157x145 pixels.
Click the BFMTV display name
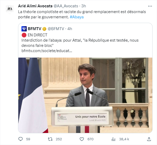35,29
